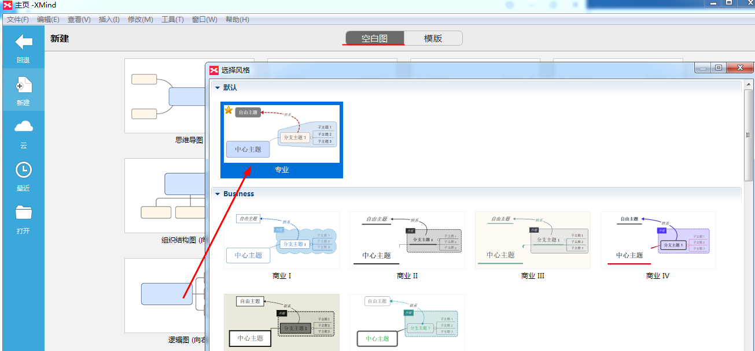Select the 商业 II style thumbnail

[407, 240]
